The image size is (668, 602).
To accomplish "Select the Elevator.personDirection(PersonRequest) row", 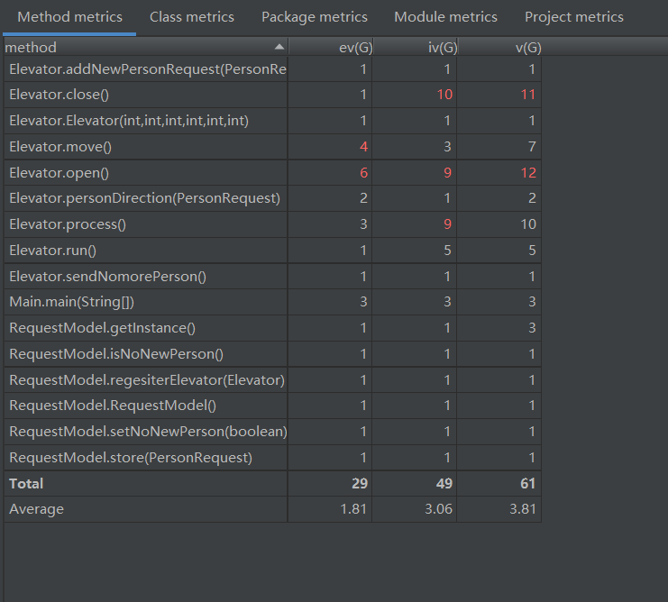I will [144, 198].
